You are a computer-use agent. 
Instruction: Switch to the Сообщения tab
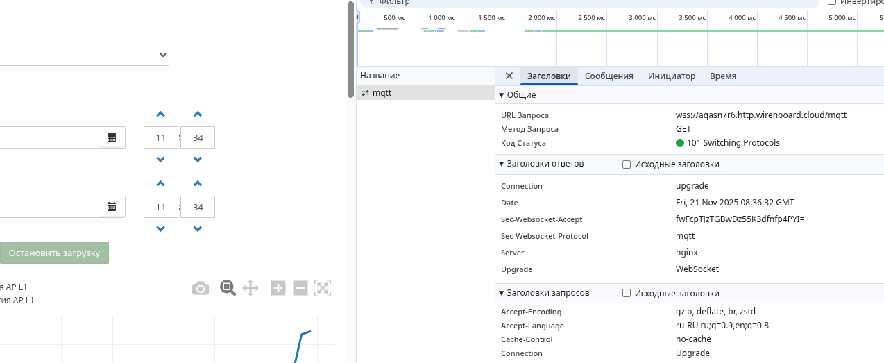609,76
